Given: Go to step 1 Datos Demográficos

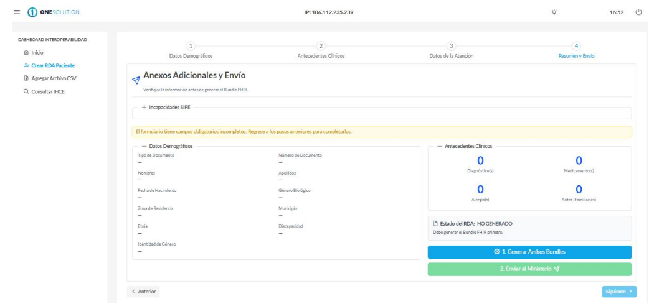Looking at the screenshot, I should [191, 50].
